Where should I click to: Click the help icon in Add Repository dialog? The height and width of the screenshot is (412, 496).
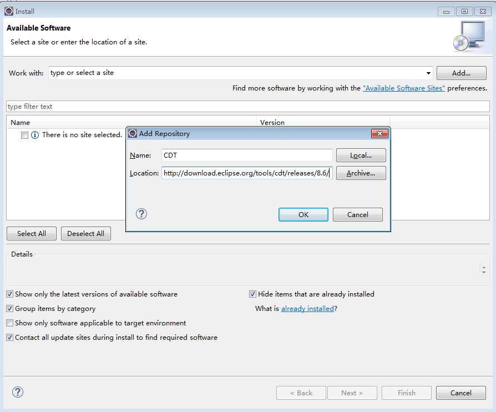click(x=141, y=214)
